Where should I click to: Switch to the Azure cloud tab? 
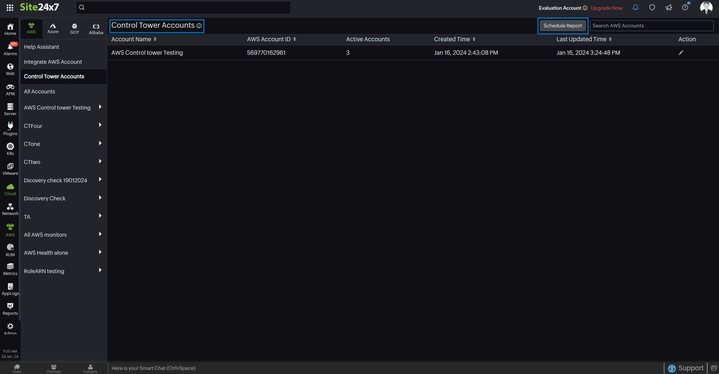click(x=53, y=28)
